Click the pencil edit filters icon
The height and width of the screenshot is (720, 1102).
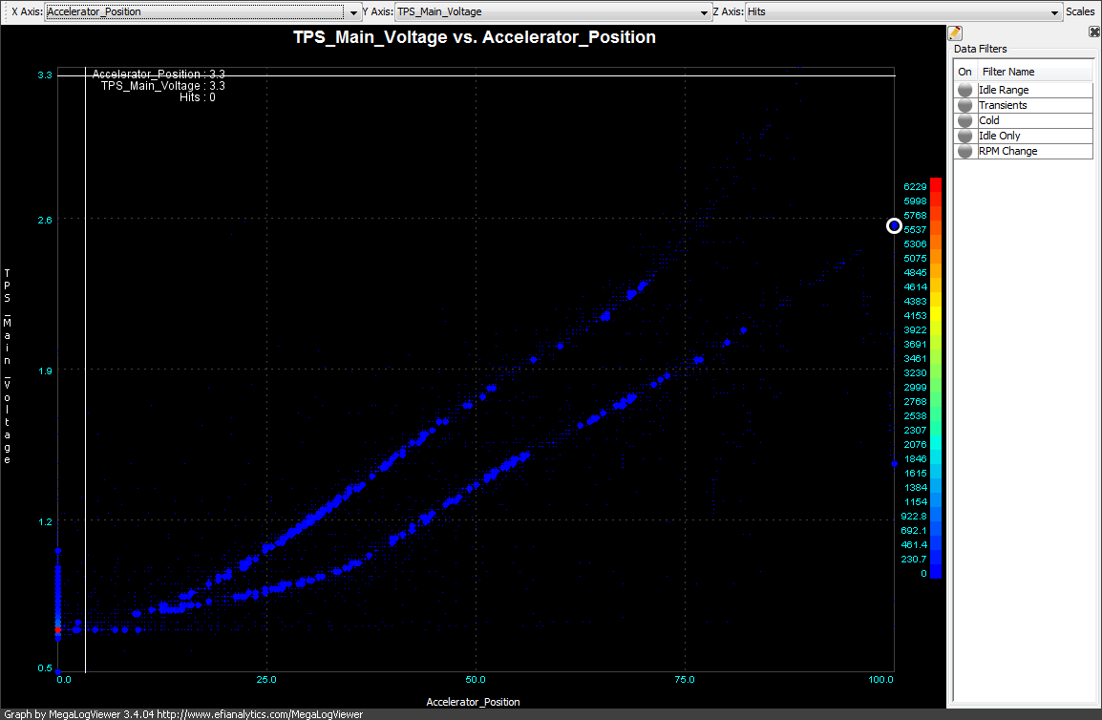(955, 32)
